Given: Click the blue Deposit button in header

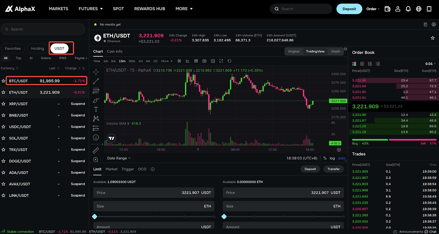Looking at the screenshot, I should 349,9.
